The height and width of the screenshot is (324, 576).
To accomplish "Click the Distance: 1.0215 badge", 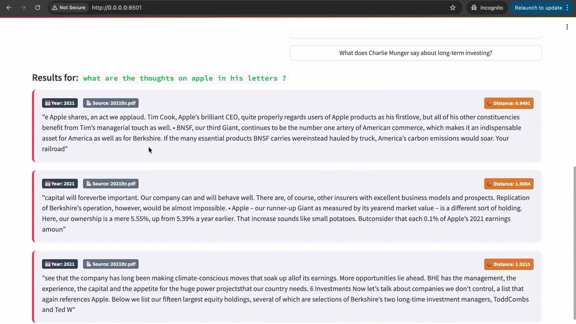I will [x=509, y=264].
